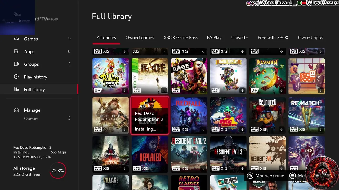Click the download icon on Resident Evil 3
The image size is (339, 190).
[x=242, y=169]
